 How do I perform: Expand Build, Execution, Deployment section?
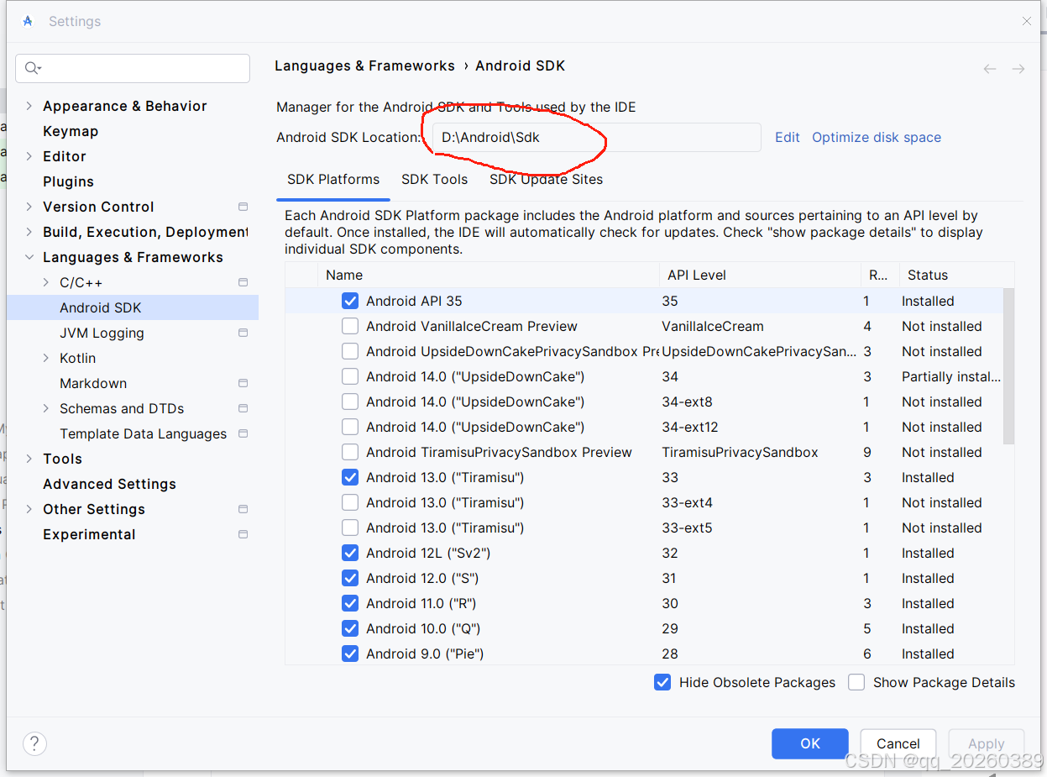point(29,232)
